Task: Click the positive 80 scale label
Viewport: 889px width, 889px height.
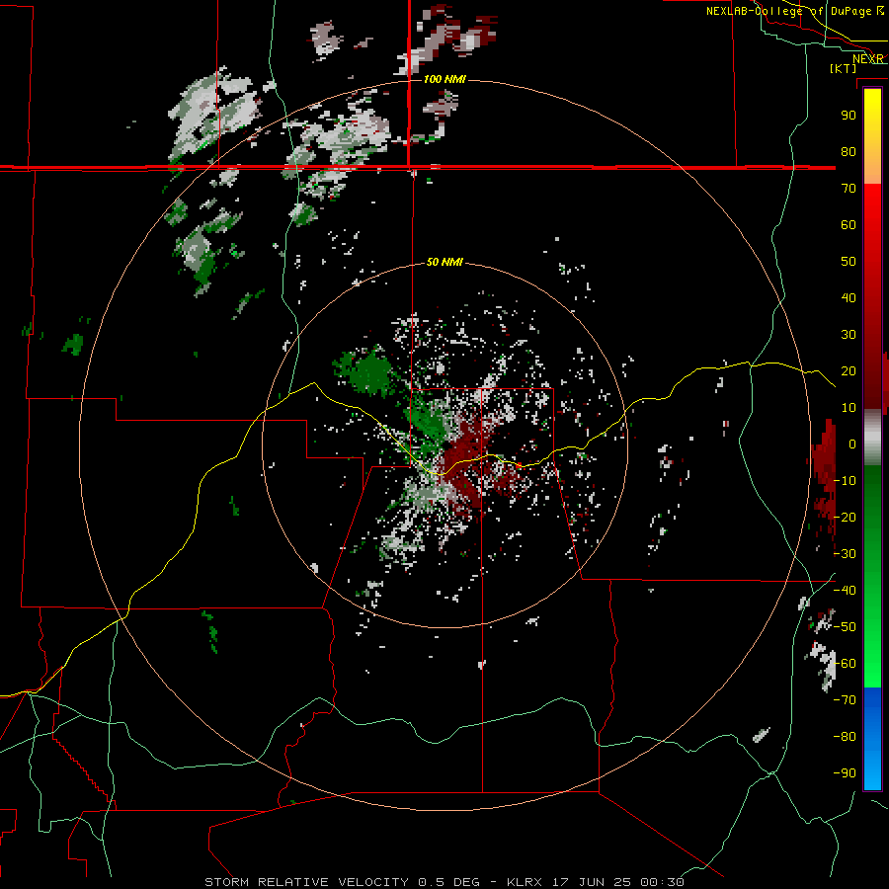Action: coord(849,151)
